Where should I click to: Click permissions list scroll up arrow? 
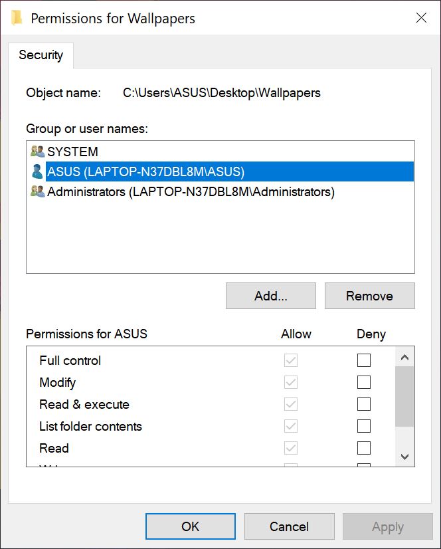(405, 357)
